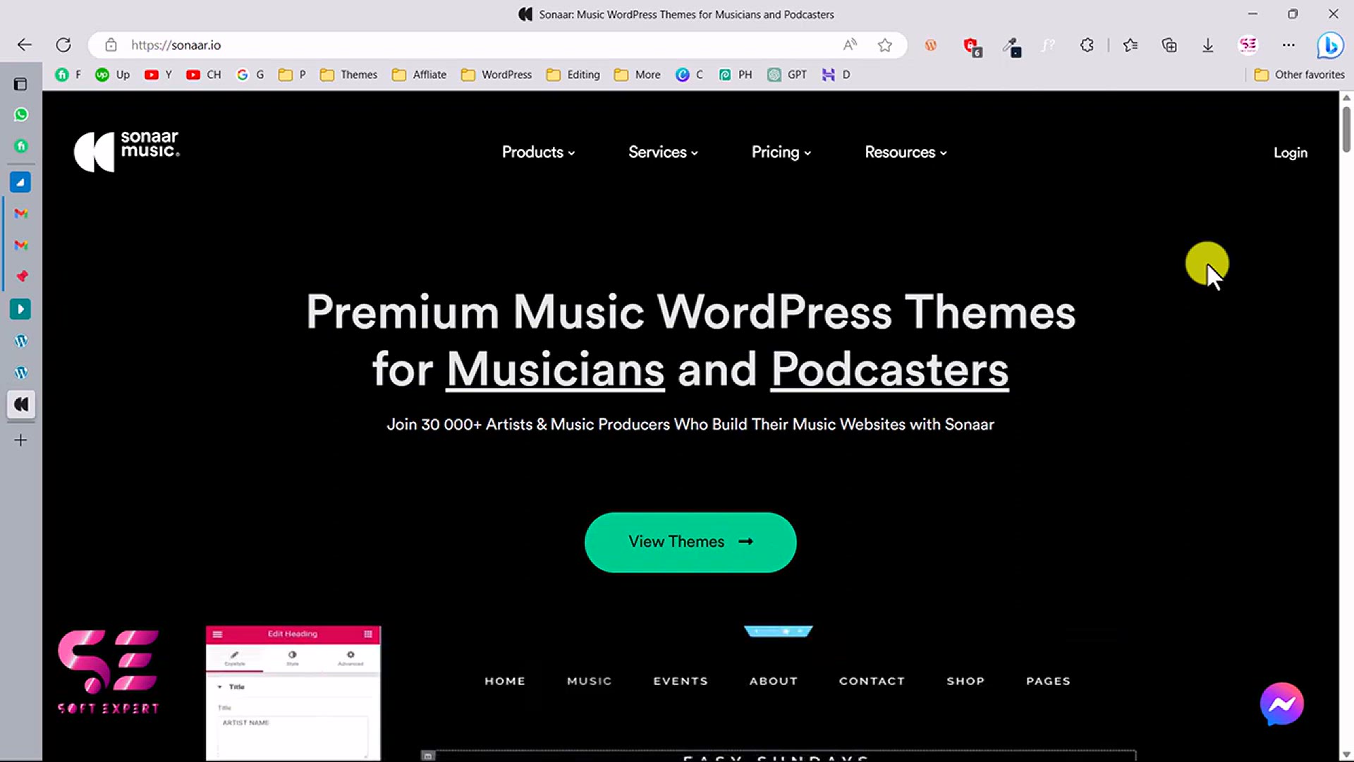
Task: Switch to the green Fiverr vertical tab
Action: tap(21, 146)
